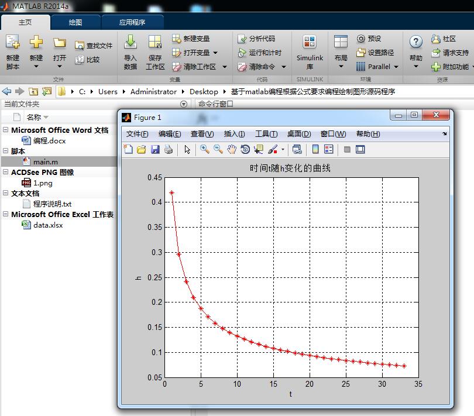Click the yellow plus New (新建) icon
The height and width of the screenshot is (416, 474).
[36, 42]
